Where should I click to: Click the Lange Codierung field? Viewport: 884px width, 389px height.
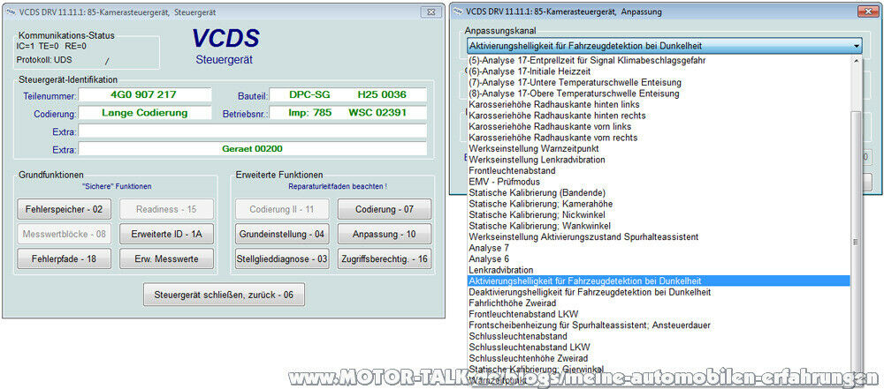click(x=145, y=113)
